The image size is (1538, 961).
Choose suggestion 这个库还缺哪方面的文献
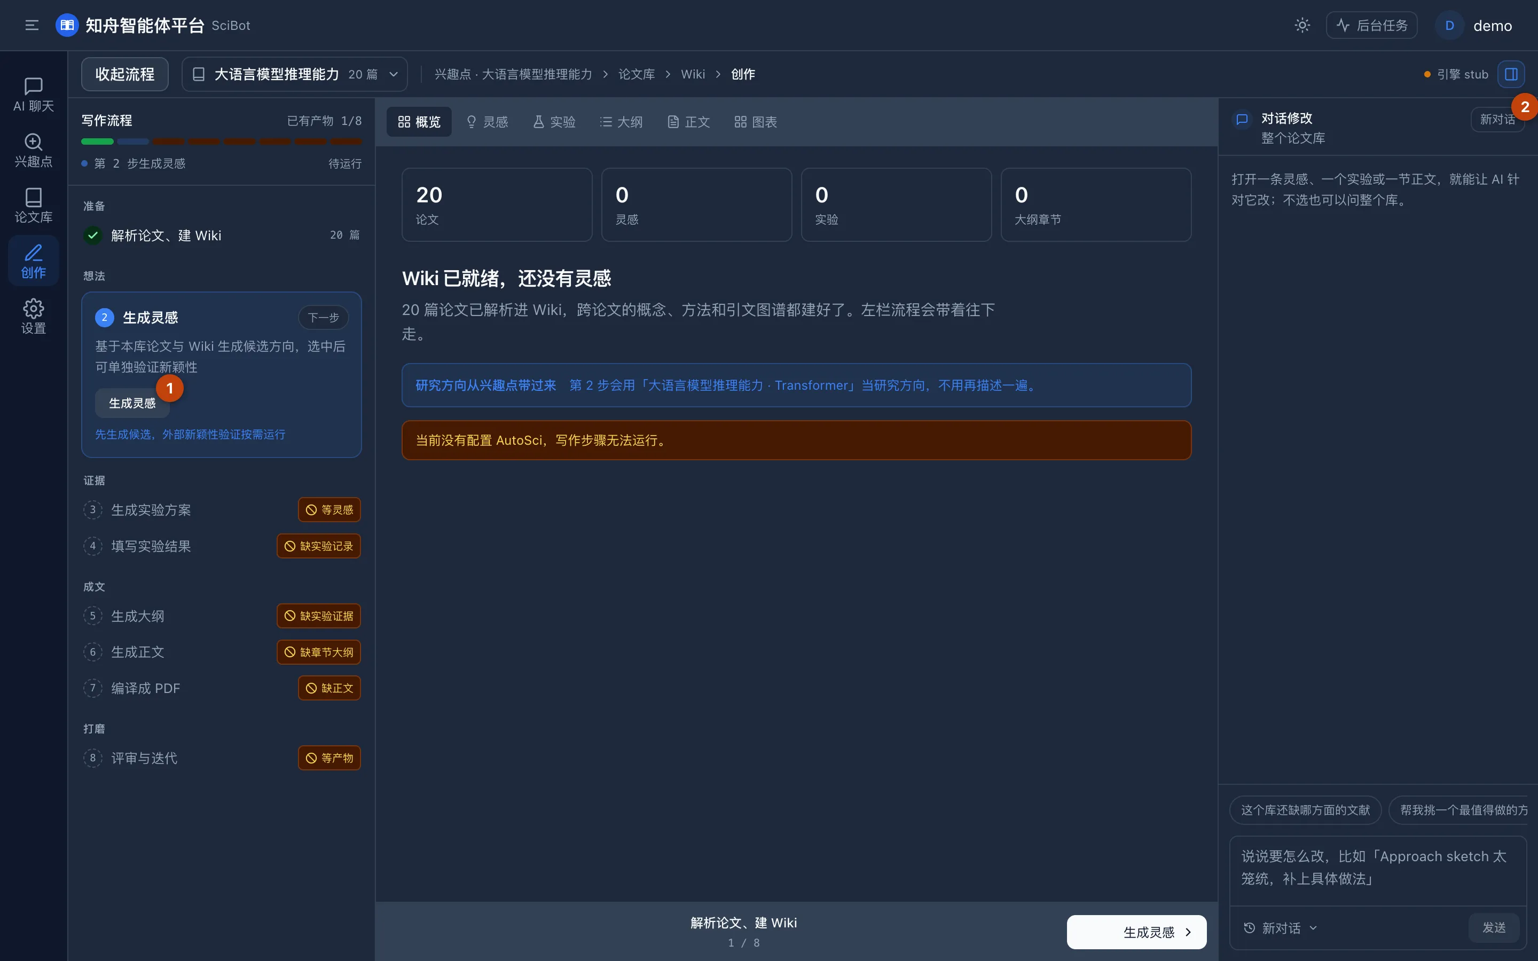click(1305, 810)
